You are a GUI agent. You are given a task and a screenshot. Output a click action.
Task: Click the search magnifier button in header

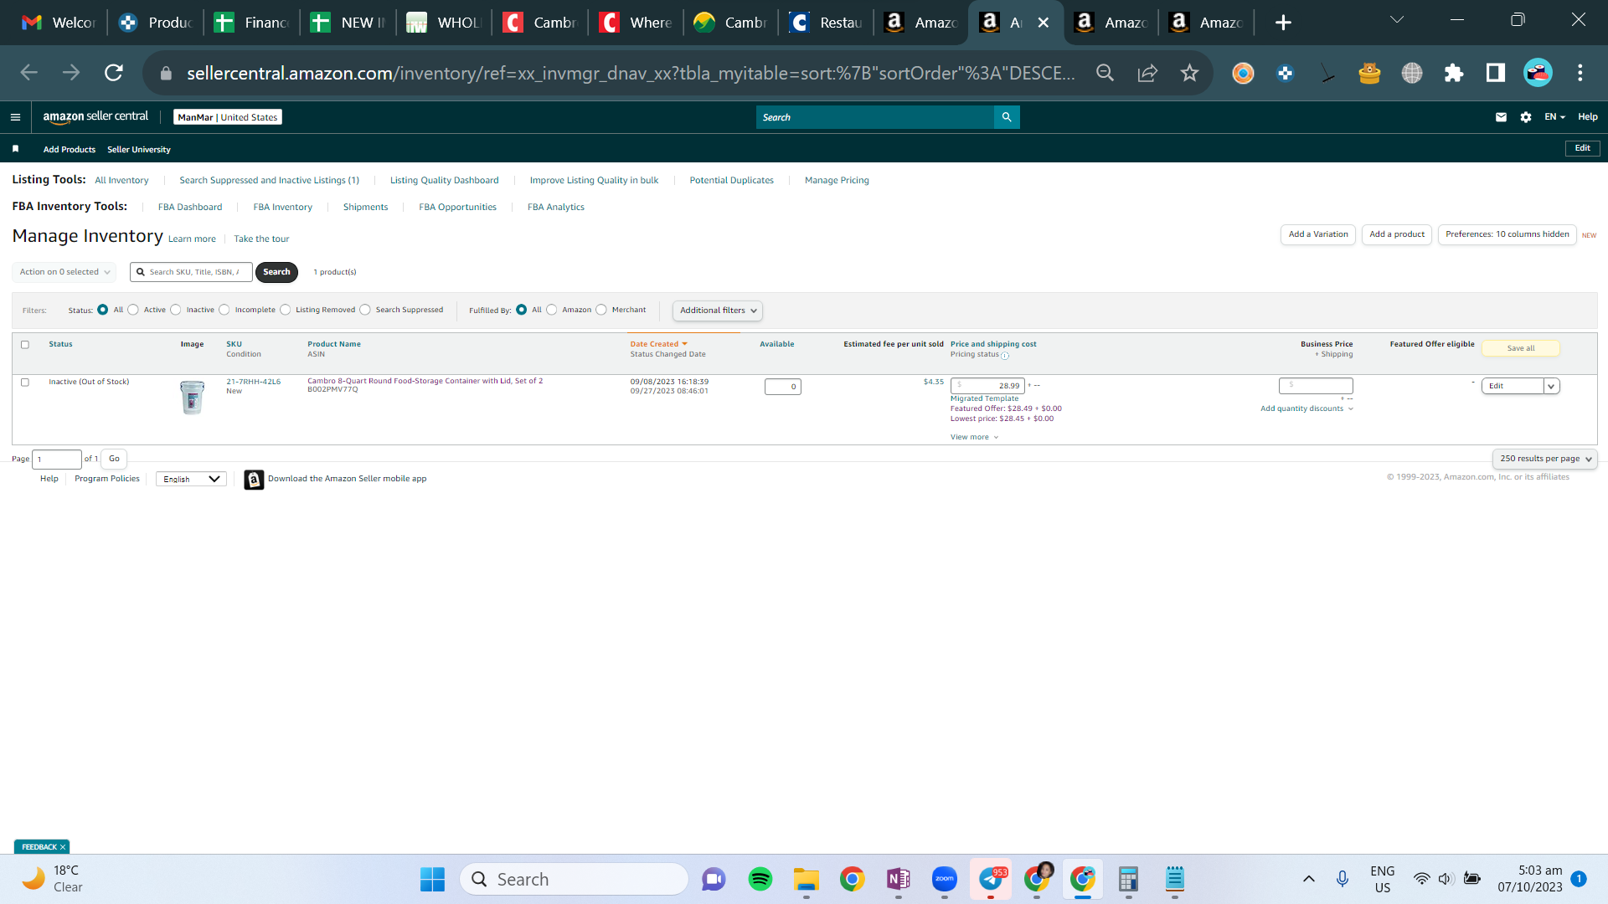pyautogui.click(x=1007, y=117)
